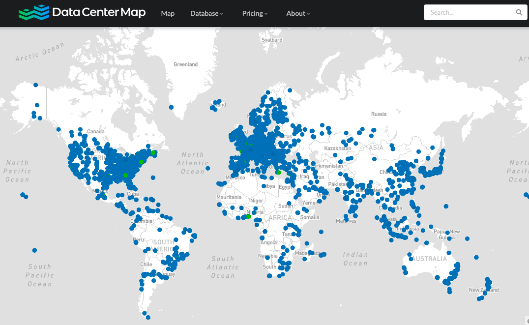Open the Pricing dropdown menu

(x=255, y=13)
